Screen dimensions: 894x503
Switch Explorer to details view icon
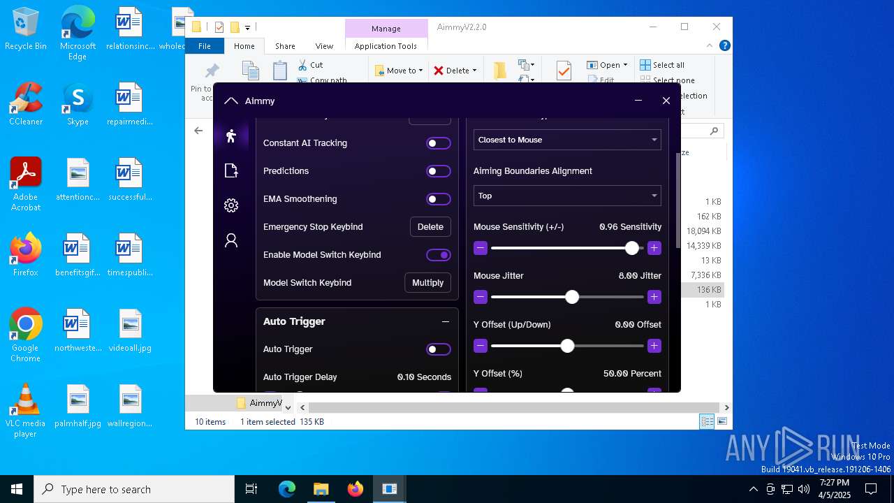click(707, 421)
